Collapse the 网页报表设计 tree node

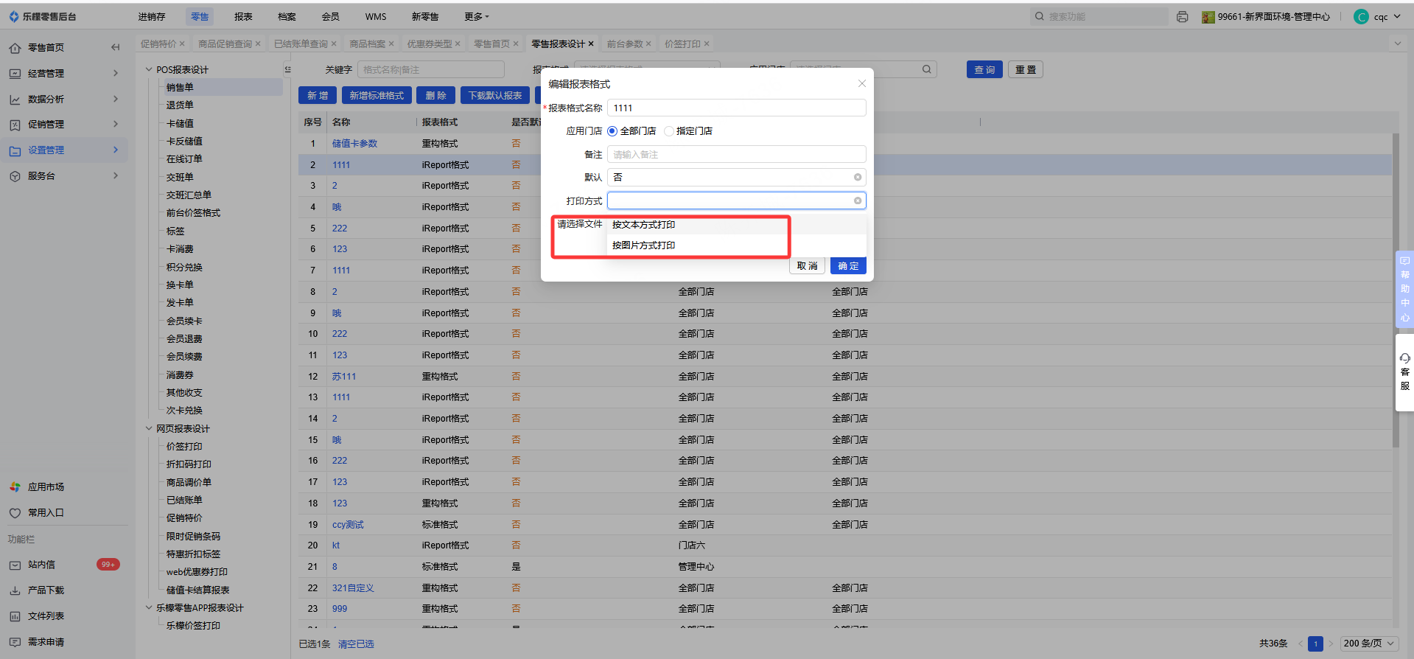[x=149, y=428]
